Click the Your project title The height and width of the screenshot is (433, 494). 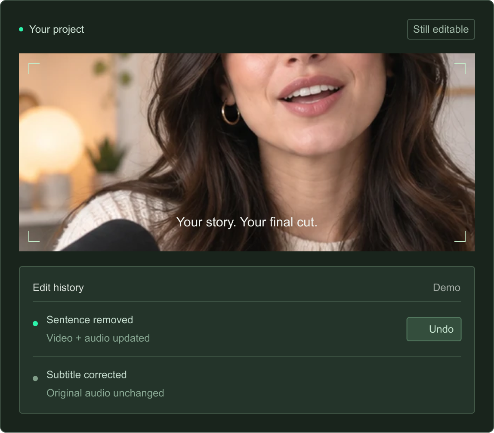click(57, 29)
